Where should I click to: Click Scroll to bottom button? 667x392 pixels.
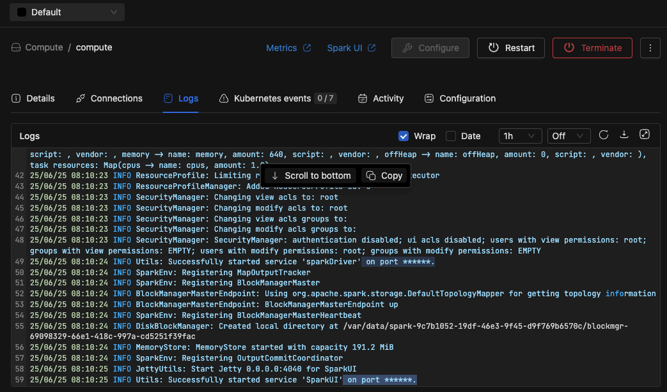(x=311, y=176)
